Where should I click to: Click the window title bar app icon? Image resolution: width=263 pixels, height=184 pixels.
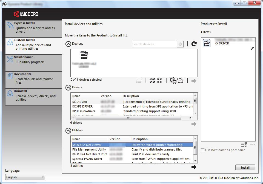point(5,4)
